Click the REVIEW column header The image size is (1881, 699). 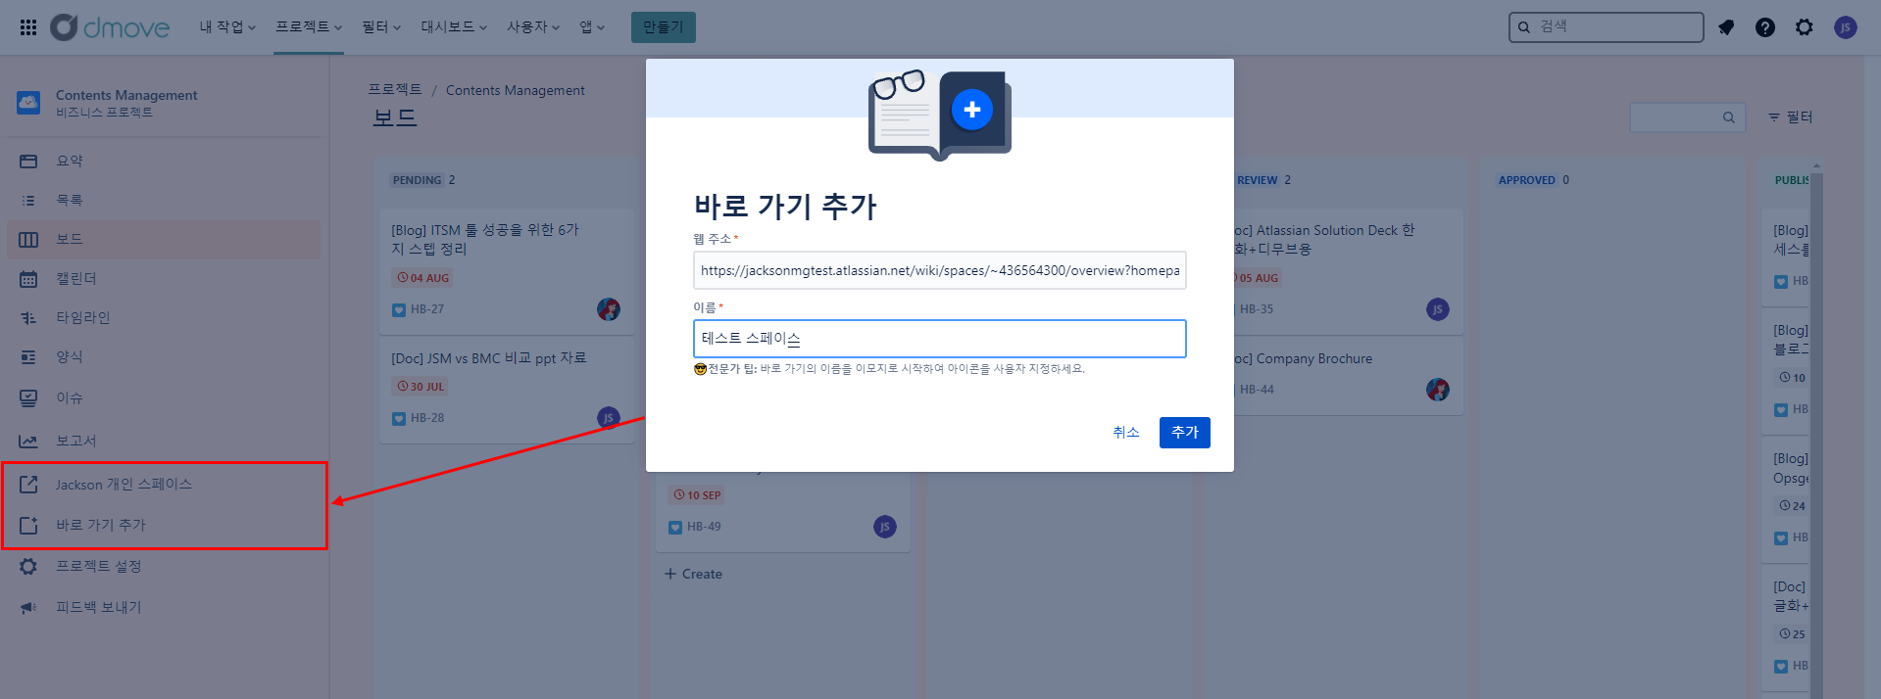[1257, 180]
